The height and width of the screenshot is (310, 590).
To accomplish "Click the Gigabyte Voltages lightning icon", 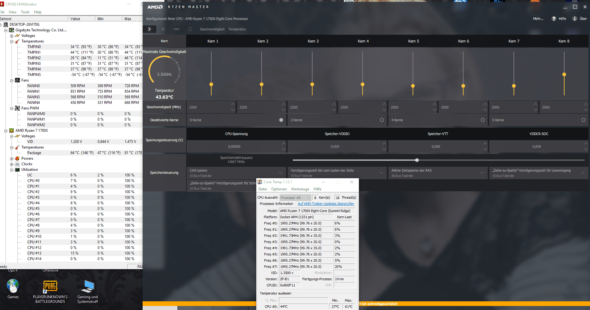I will point(17,36).
